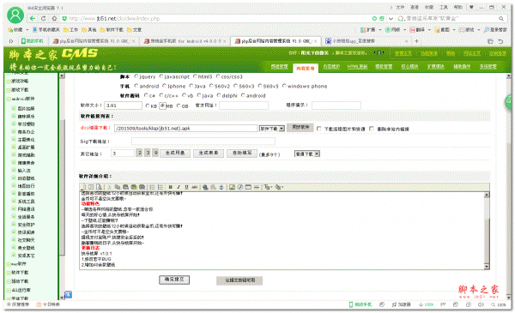This screenshot has height=313, width=515.
Task: Tick the first checkbox after the sync button
Action: click(318, 129)
